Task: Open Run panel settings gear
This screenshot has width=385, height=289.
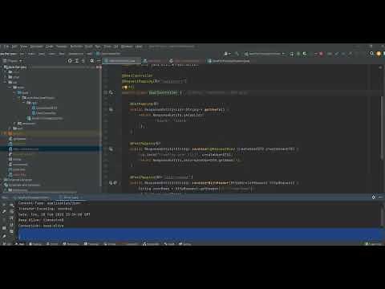Action: pos(374,197)
